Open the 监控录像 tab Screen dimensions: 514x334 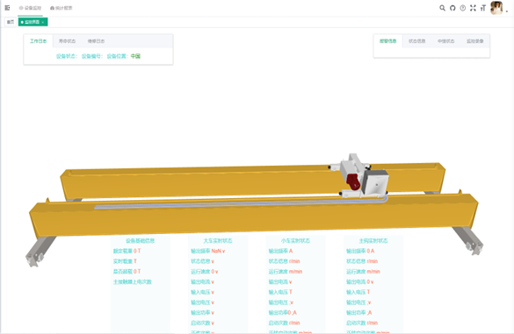[475, 41]
